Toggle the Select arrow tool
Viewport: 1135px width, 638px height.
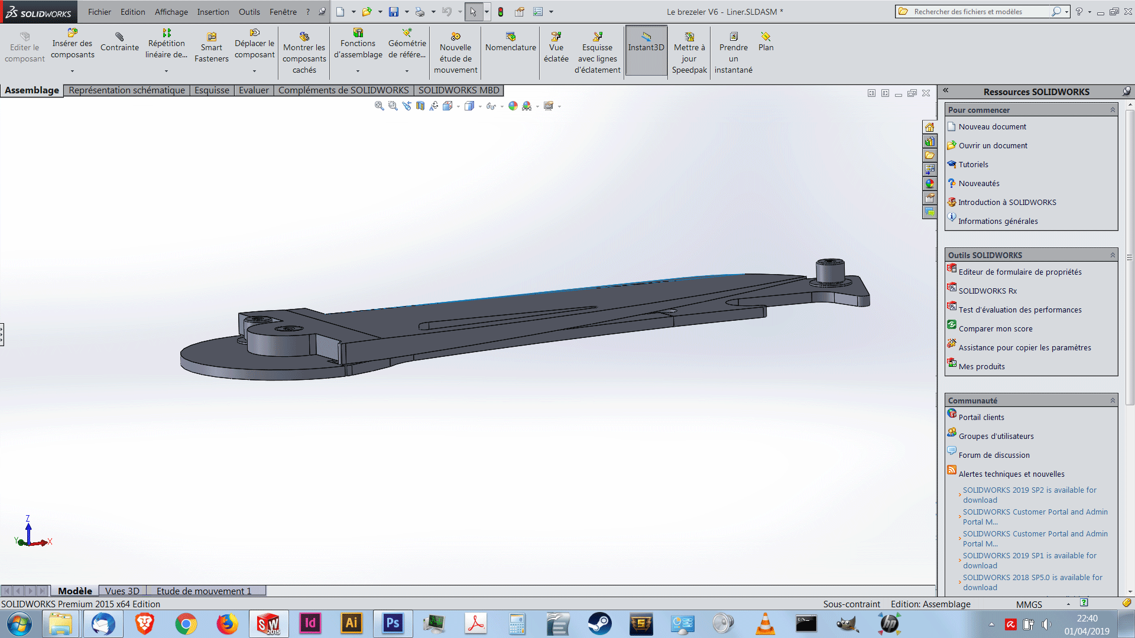pyautogui.click(x=473, y=12)
